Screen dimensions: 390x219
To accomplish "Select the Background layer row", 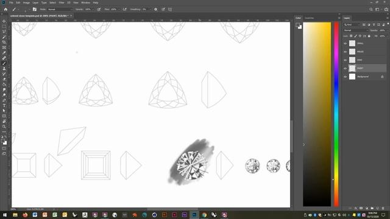I will pos(364,77).
